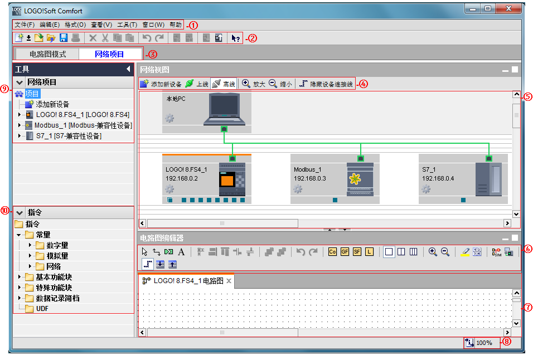Toggle 隐藏设备连接线 to hide device connection lines
Screen dimensions: 533x355
pos(327,84)
